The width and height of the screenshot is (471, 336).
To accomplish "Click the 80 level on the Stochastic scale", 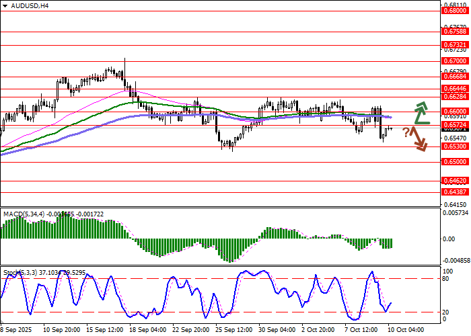I will click(x=445, y=279).
